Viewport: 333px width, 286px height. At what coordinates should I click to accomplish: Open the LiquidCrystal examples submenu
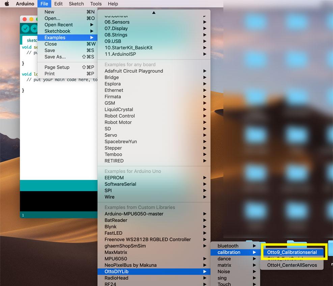[x=154, y=109]
